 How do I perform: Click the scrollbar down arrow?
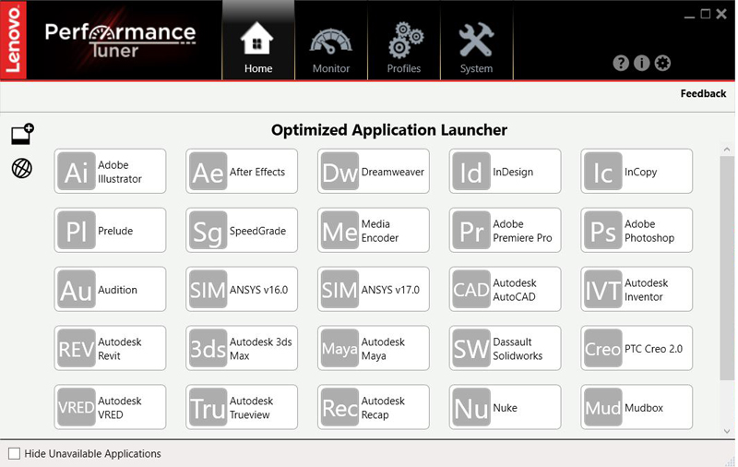(727, 431)
